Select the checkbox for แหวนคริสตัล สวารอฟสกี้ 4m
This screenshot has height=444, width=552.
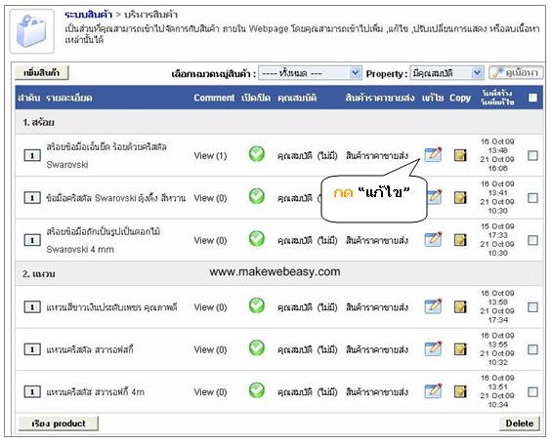pos(533,392)
